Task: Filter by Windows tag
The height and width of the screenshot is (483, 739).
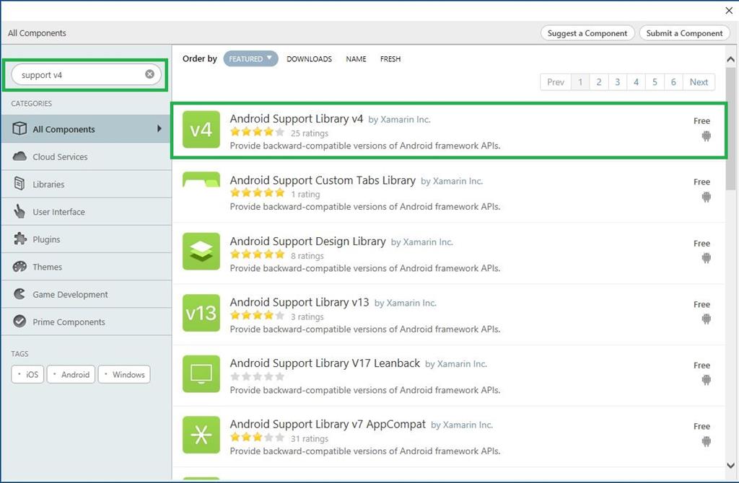Action: pyautogui.click(x=124, y=374)
